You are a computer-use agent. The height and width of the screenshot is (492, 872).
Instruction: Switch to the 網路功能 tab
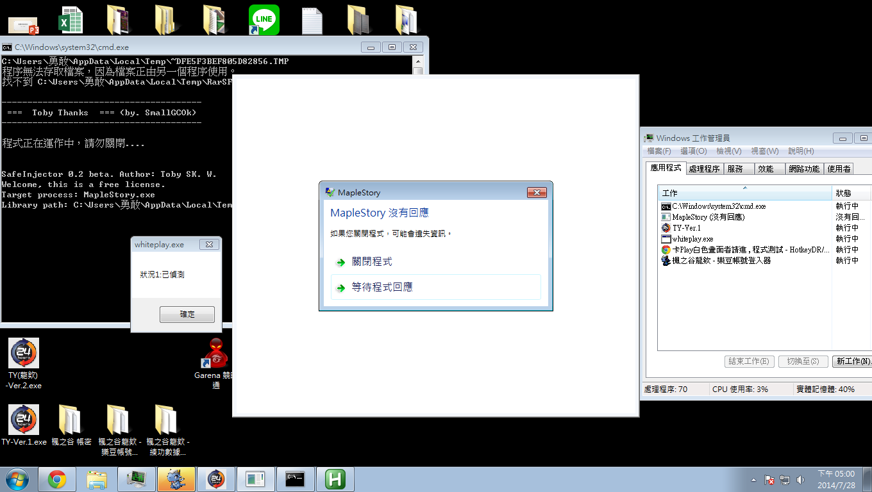pos(804,169)
